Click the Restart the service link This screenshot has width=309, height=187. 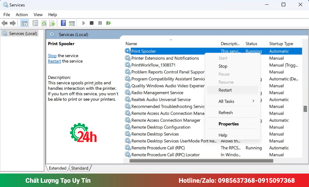point(54,61)
